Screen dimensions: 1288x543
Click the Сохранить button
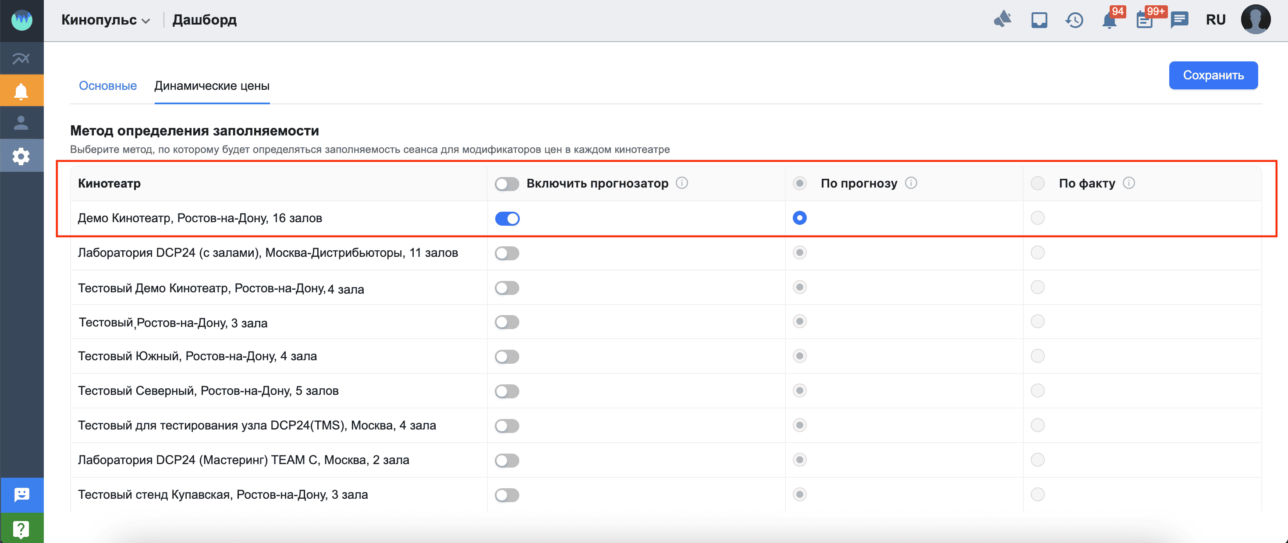coord(1213,75)
